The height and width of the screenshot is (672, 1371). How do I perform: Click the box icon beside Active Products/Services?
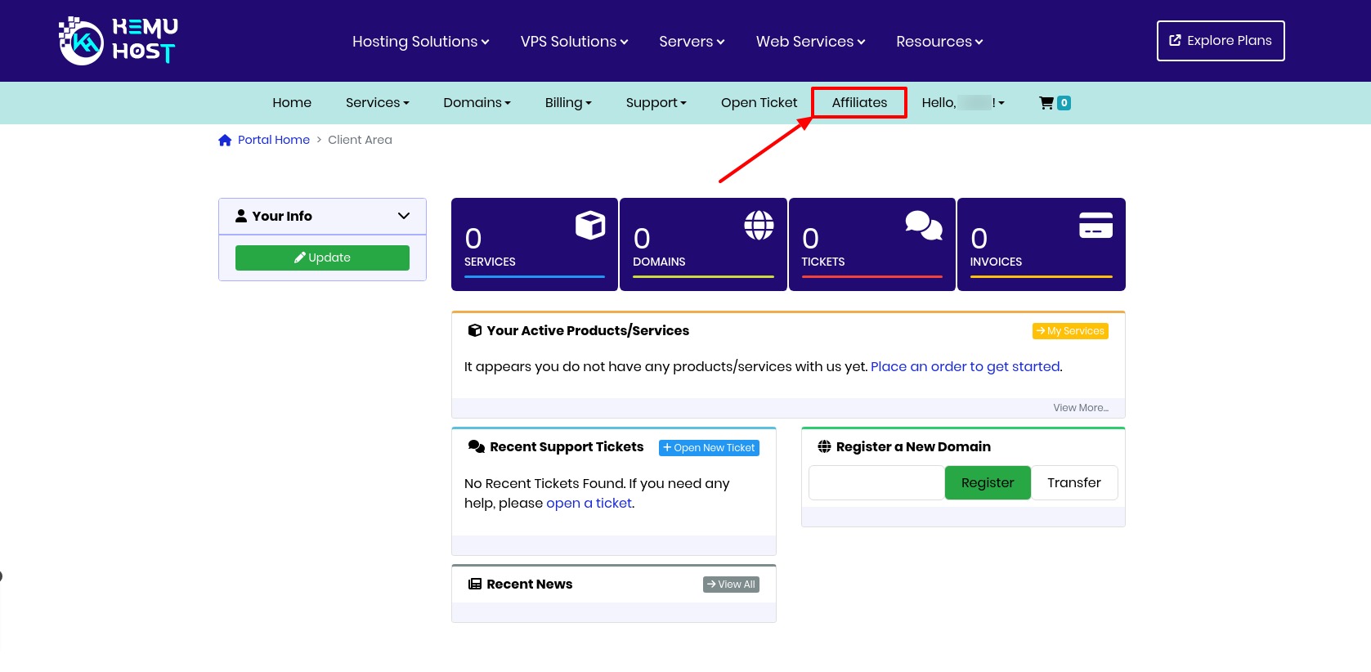[474, 330]
